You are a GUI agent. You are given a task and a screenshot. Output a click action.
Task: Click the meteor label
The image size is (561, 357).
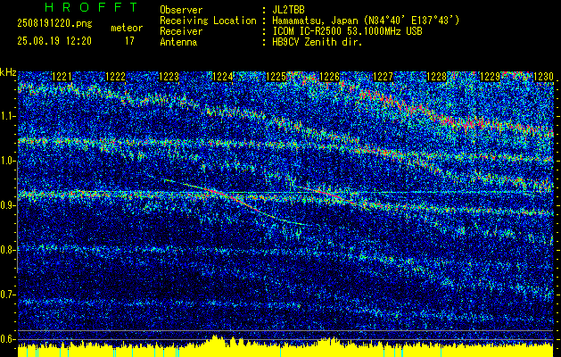[x=127, y=28]
